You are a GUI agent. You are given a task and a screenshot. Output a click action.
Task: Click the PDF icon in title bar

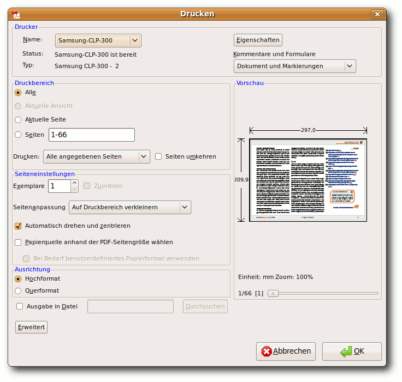tap(16, 14)
